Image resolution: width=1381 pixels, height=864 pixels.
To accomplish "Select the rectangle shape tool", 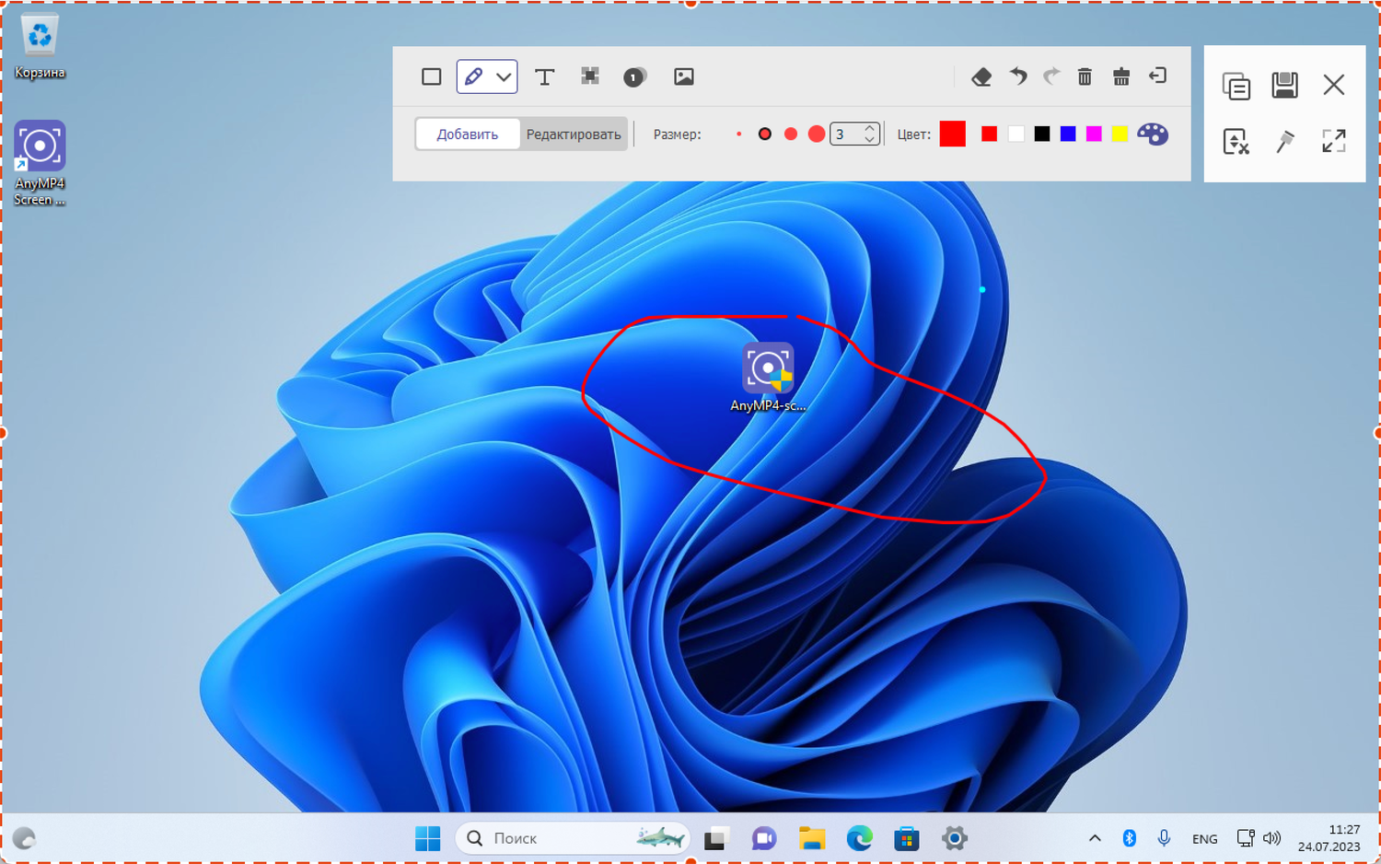I will [431, 76].
